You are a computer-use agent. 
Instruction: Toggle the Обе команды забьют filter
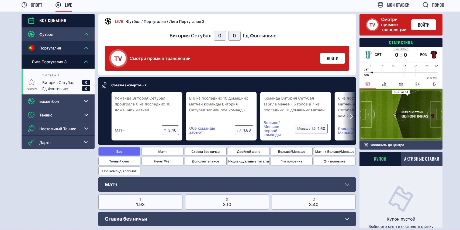pos(119,171)
